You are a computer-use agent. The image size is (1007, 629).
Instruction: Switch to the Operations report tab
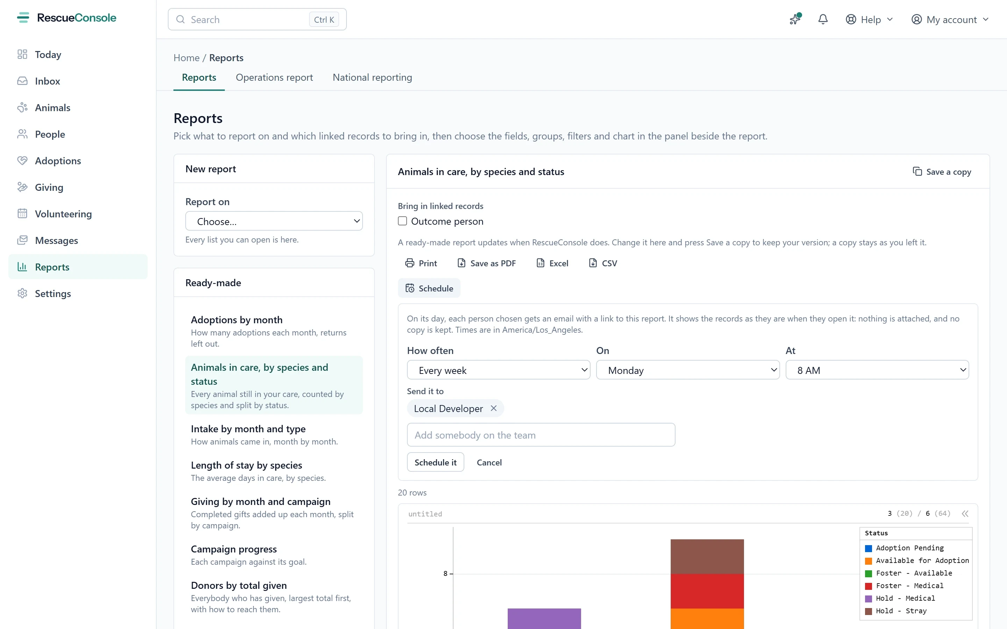274,77
